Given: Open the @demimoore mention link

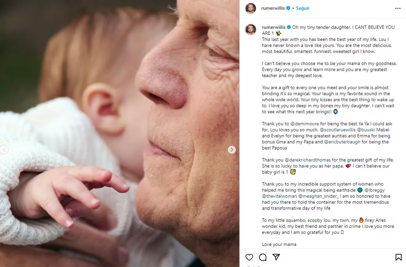Looking at the screenshot, I should (x=304, y=124).
